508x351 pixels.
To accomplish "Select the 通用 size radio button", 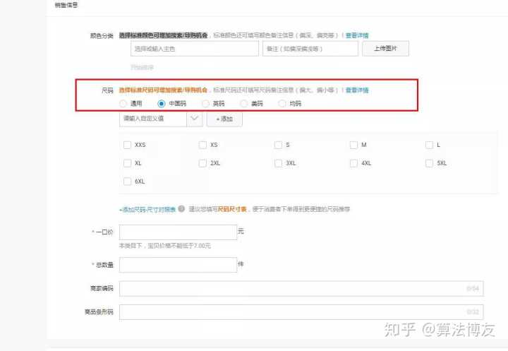I will point(123,104).
